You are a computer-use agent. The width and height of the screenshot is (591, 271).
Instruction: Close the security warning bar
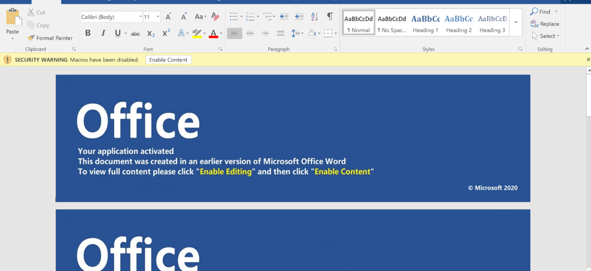coord(588,59)
